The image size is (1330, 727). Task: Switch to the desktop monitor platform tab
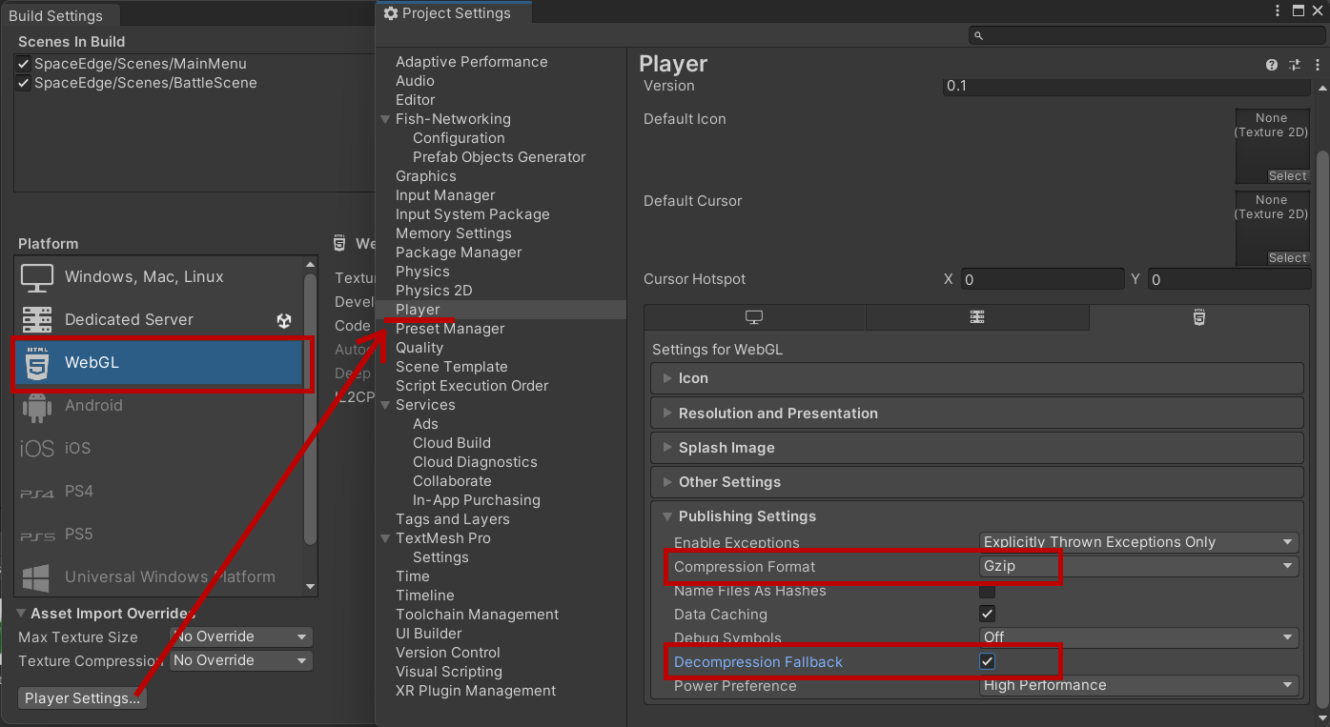[x=754, y=317]
